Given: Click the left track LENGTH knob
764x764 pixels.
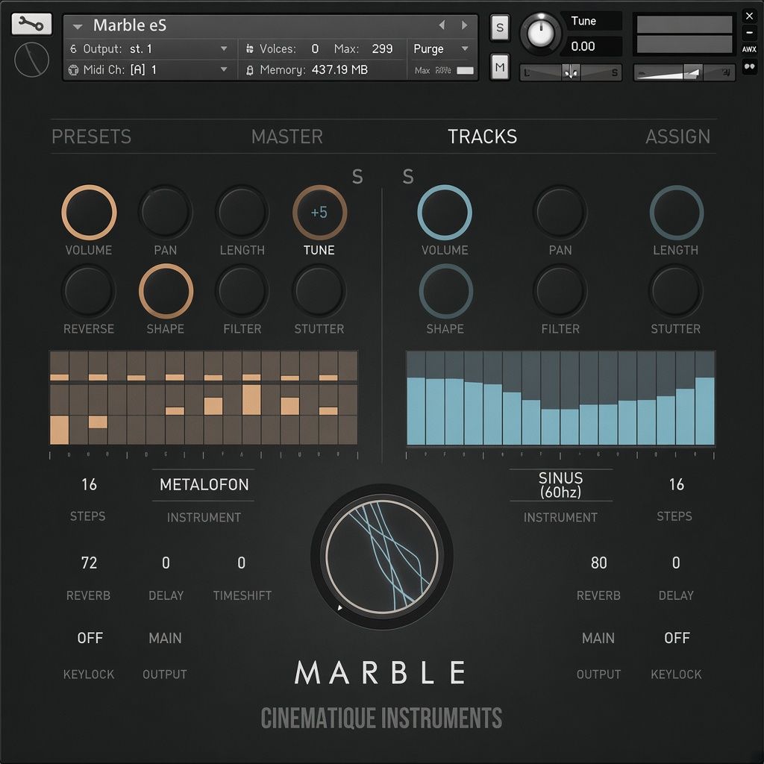Looking at the screenshot, I should 242,213.
